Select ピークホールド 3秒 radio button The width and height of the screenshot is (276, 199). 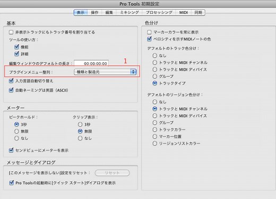point(16,125)
